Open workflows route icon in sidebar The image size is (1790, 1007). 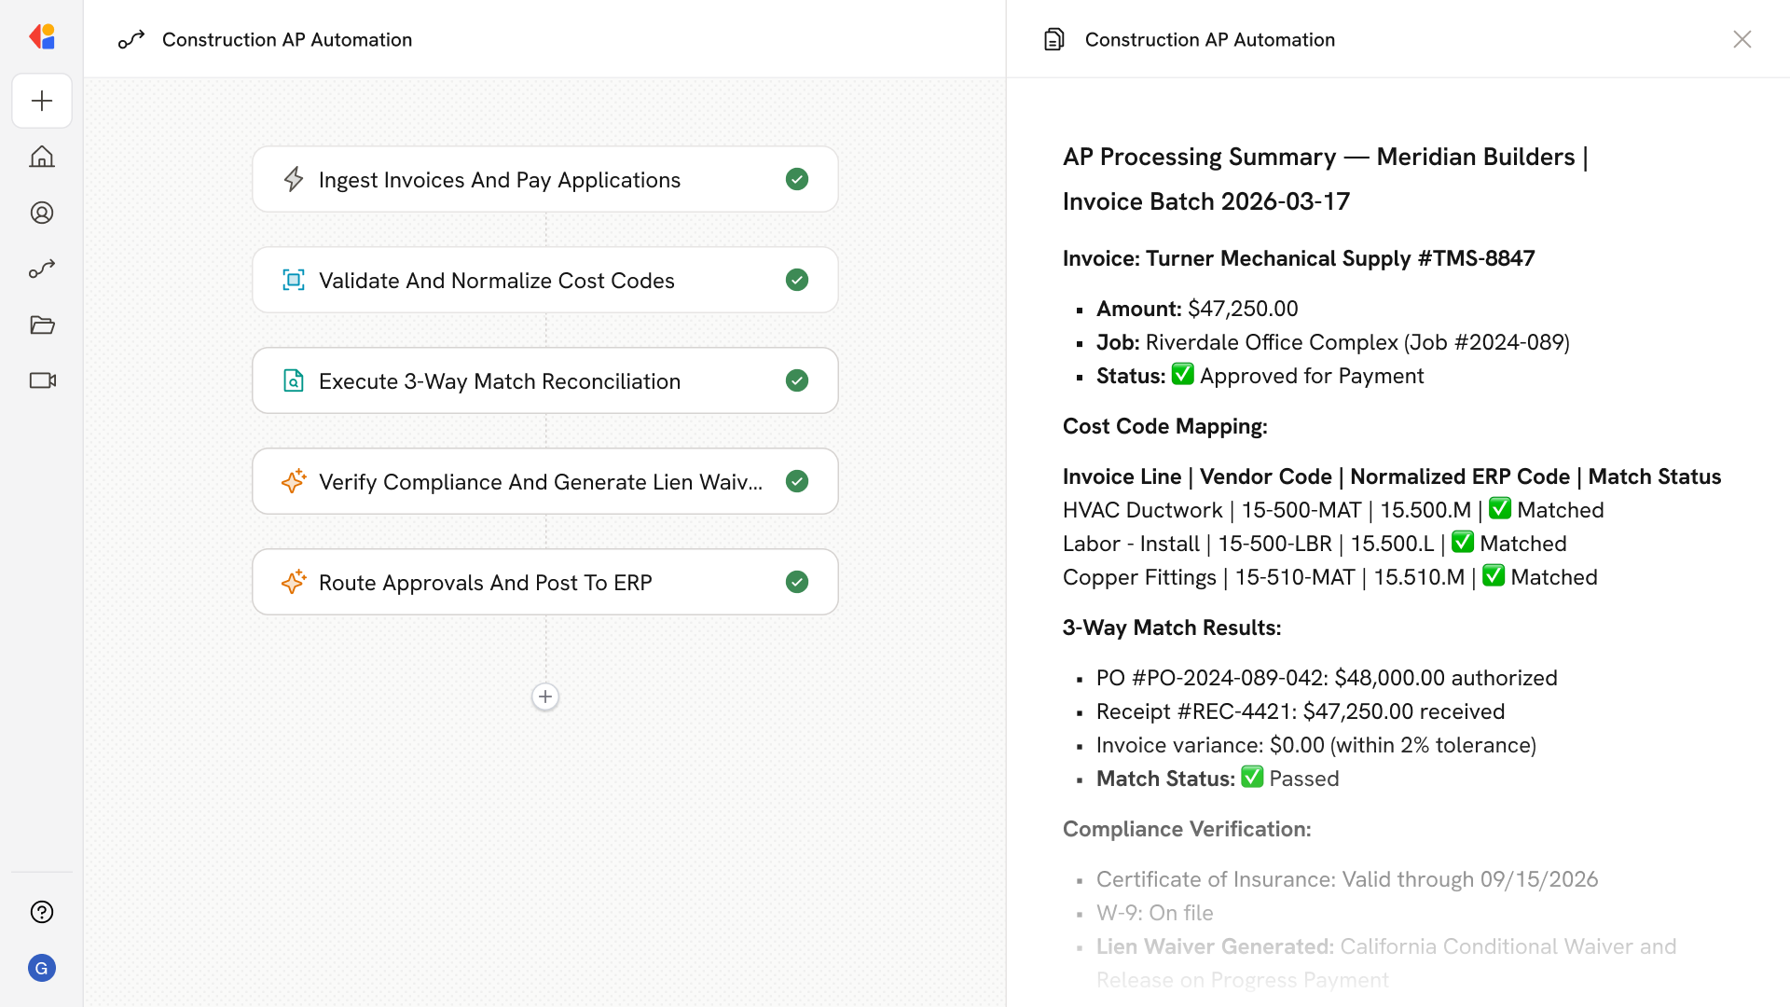(42, 269)
